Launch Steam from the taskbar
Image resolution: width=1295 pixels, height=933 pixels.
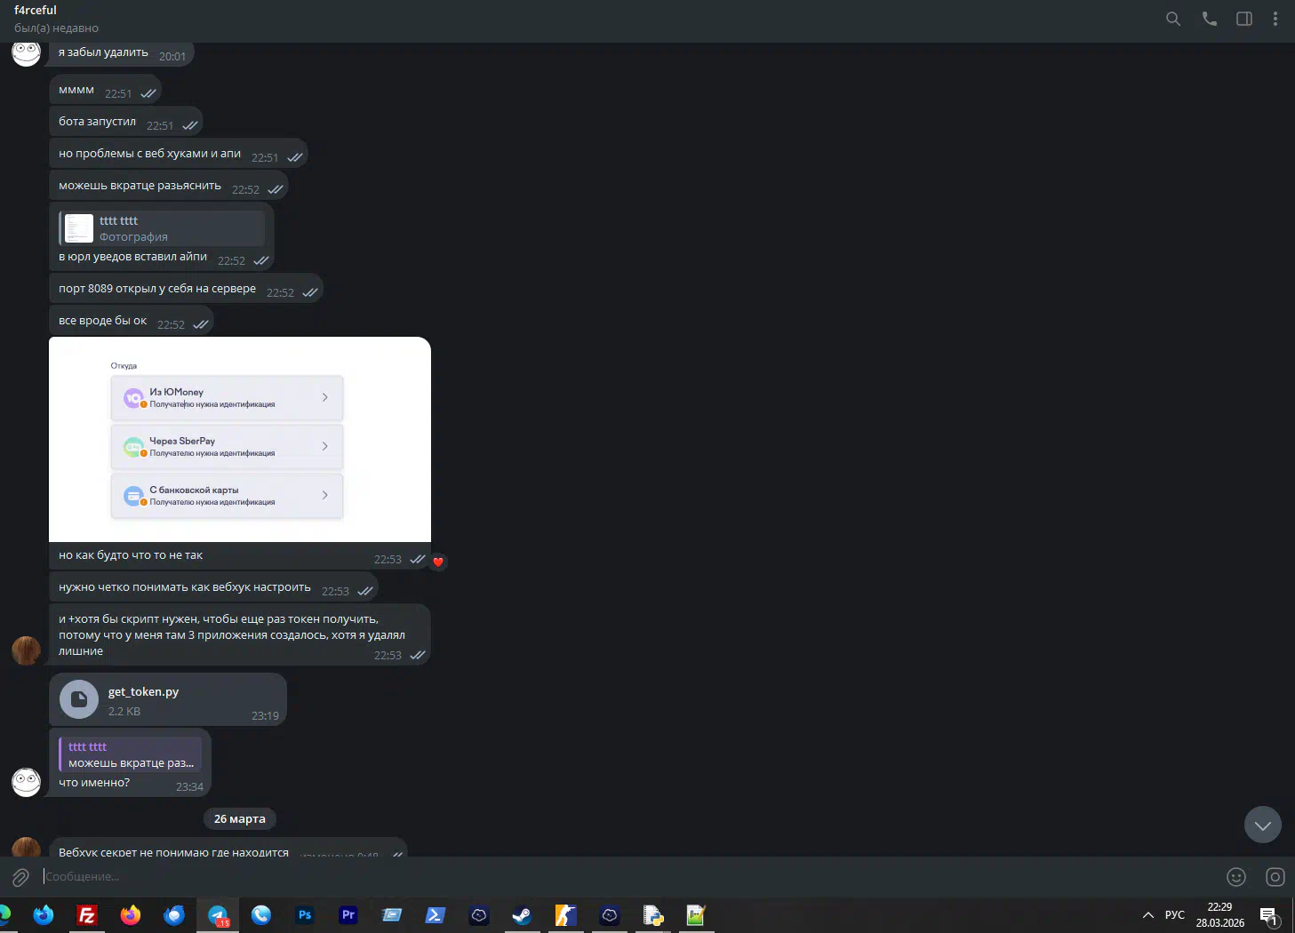coord(522,915)
